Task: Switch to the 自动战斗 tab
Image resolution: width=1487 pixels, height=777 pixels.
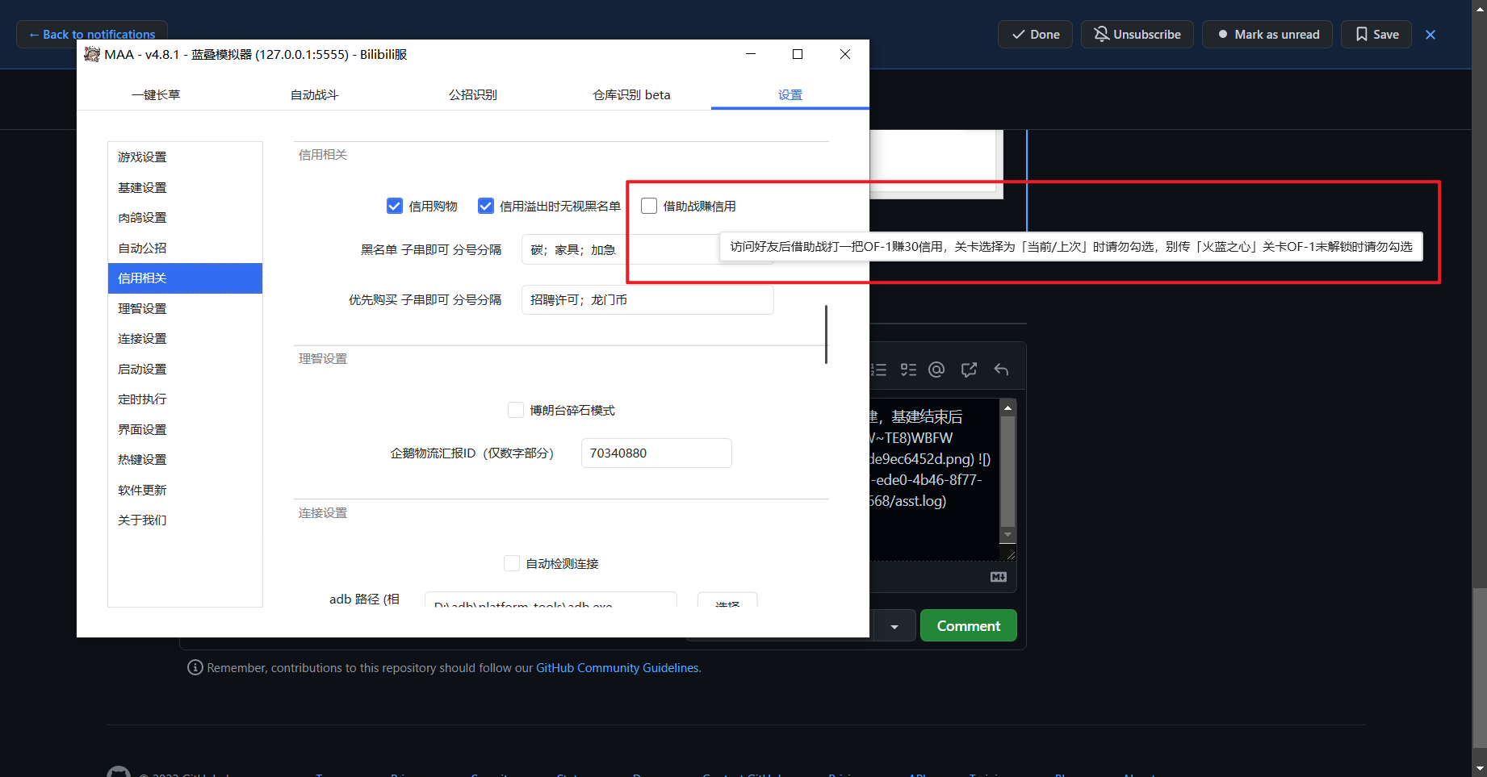Action: pos(315,94)
